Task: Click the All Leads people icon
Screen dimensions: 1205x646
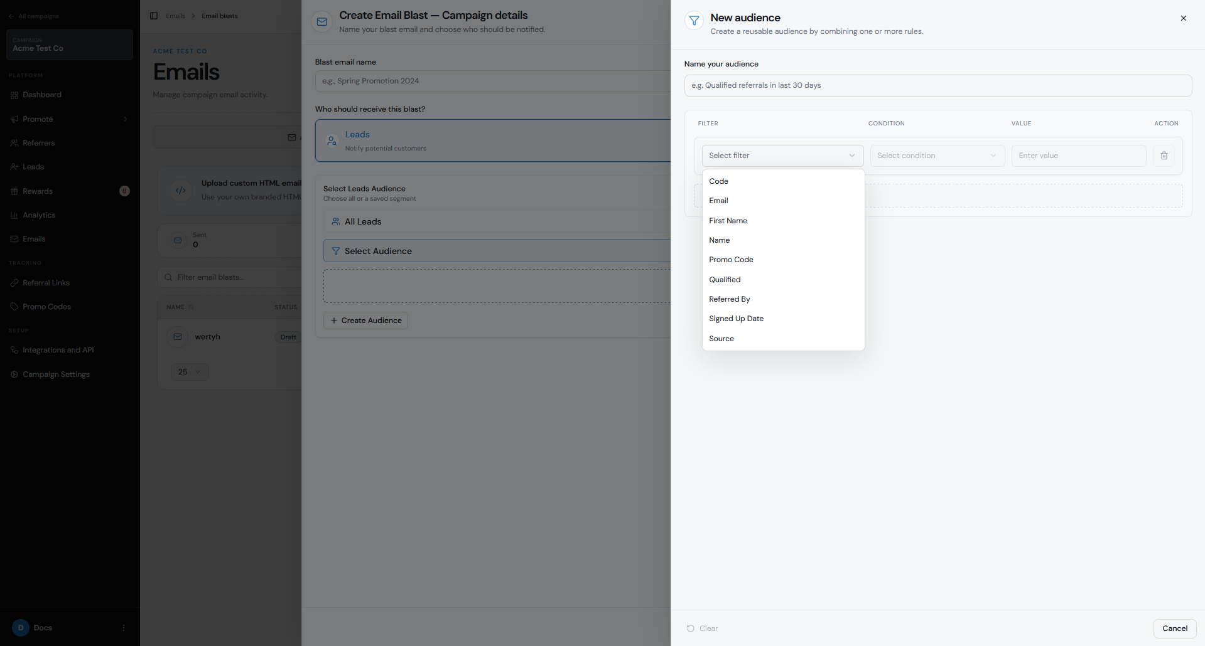Action: tap(336, 221)
